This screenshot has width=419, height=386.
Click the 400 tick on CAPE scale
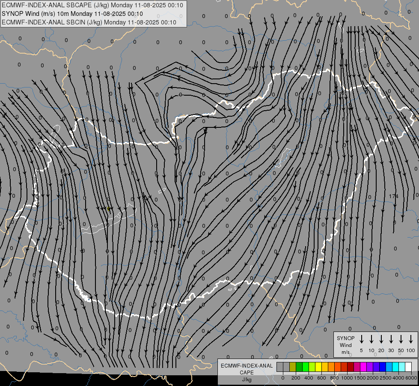coord(309,378)
